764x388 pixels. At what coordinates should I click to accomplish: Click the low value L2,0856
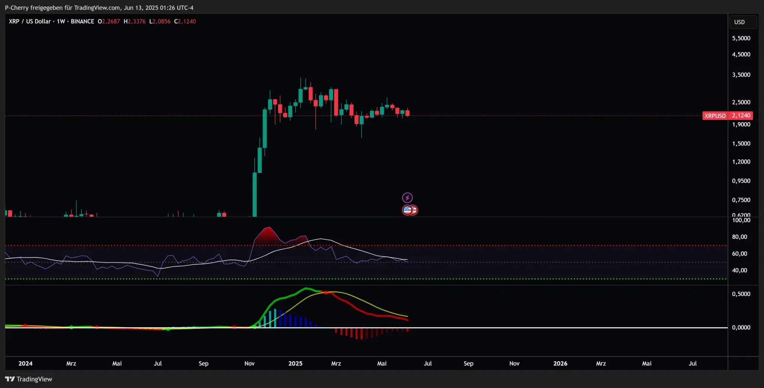tap(160, 21)
